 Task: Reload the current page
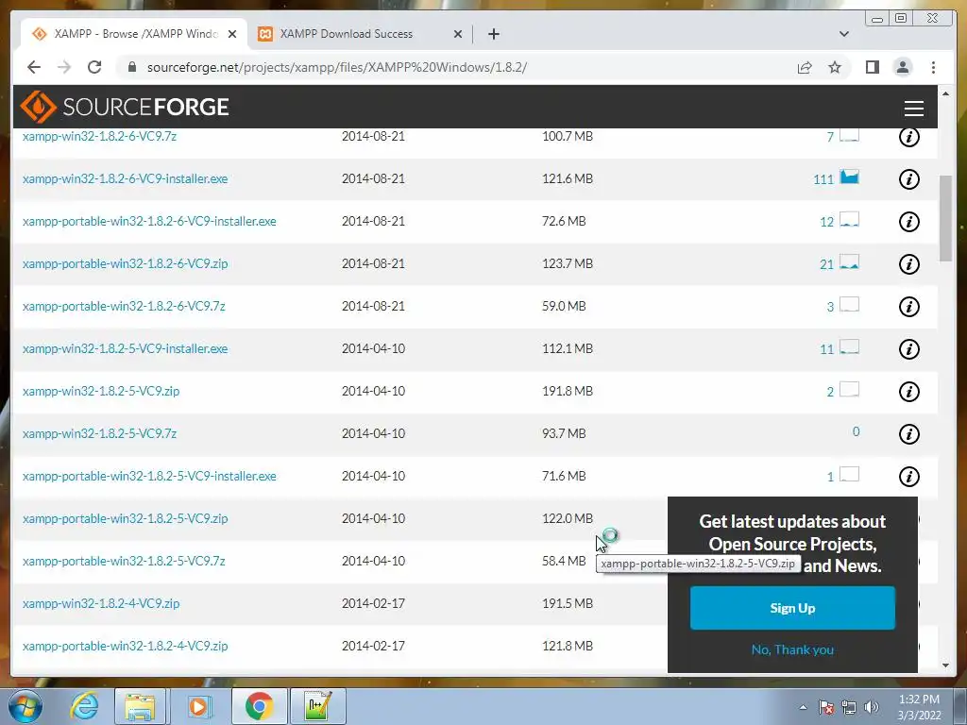(94, 67)
